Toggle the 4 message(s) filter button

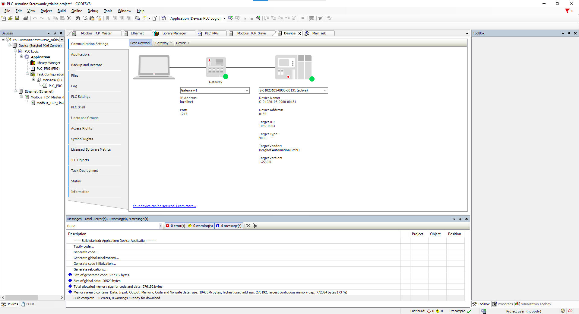click(229, 226)
